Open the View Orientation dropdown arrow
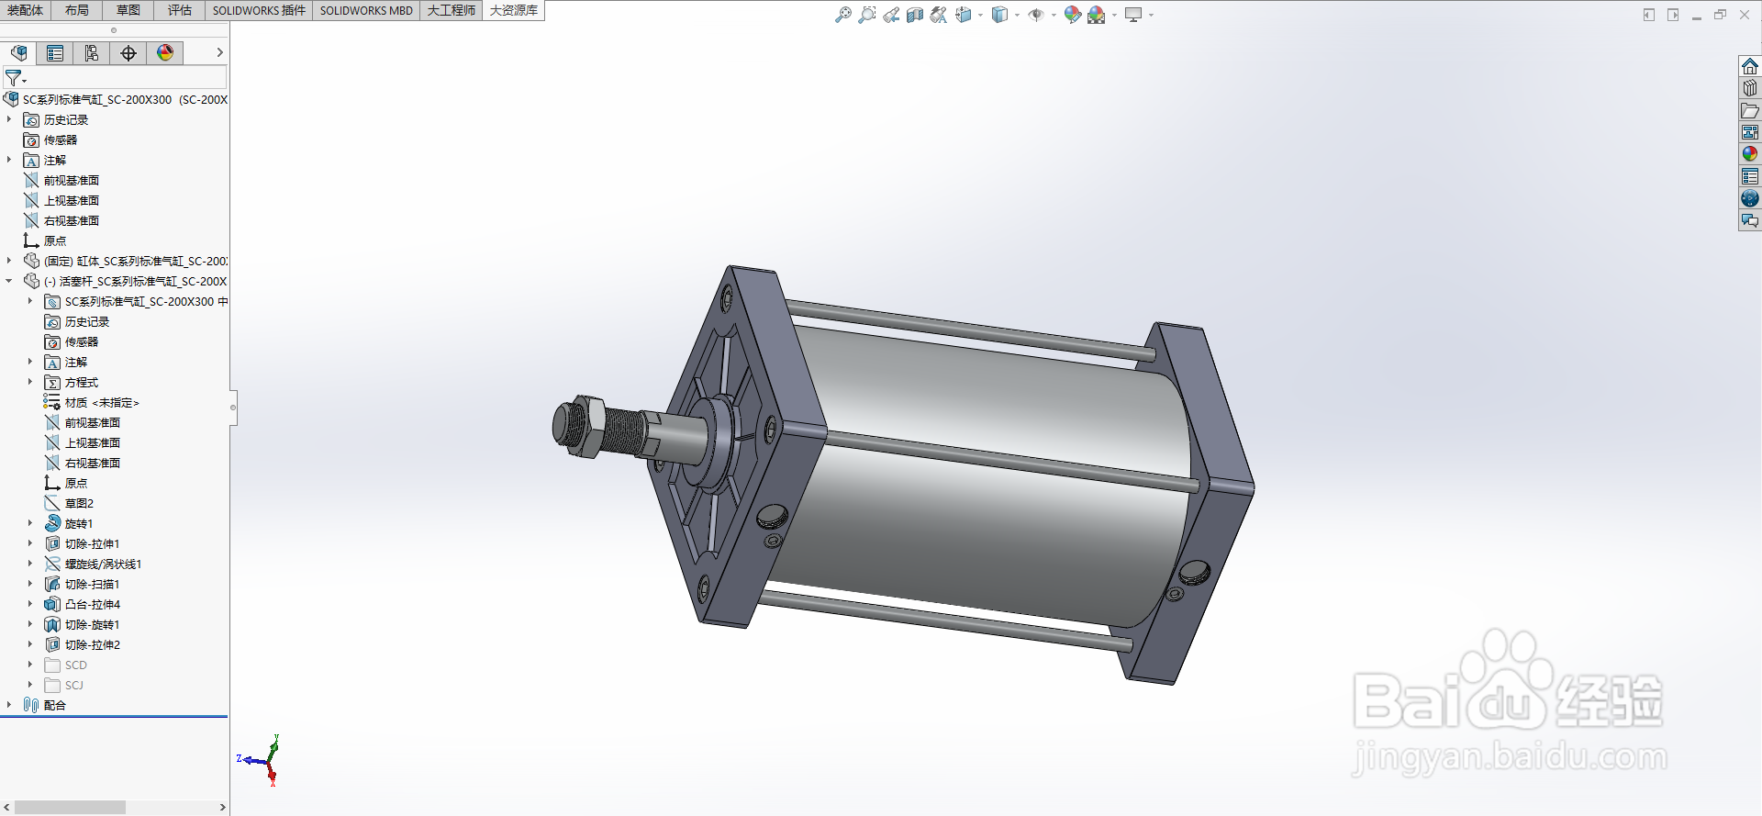Viewport: 1762px width, 816px height. coord(980,15)
